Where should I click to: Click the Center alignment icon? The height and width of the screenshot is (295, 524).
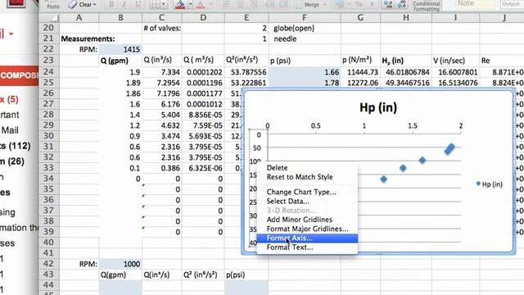(240, 5)
